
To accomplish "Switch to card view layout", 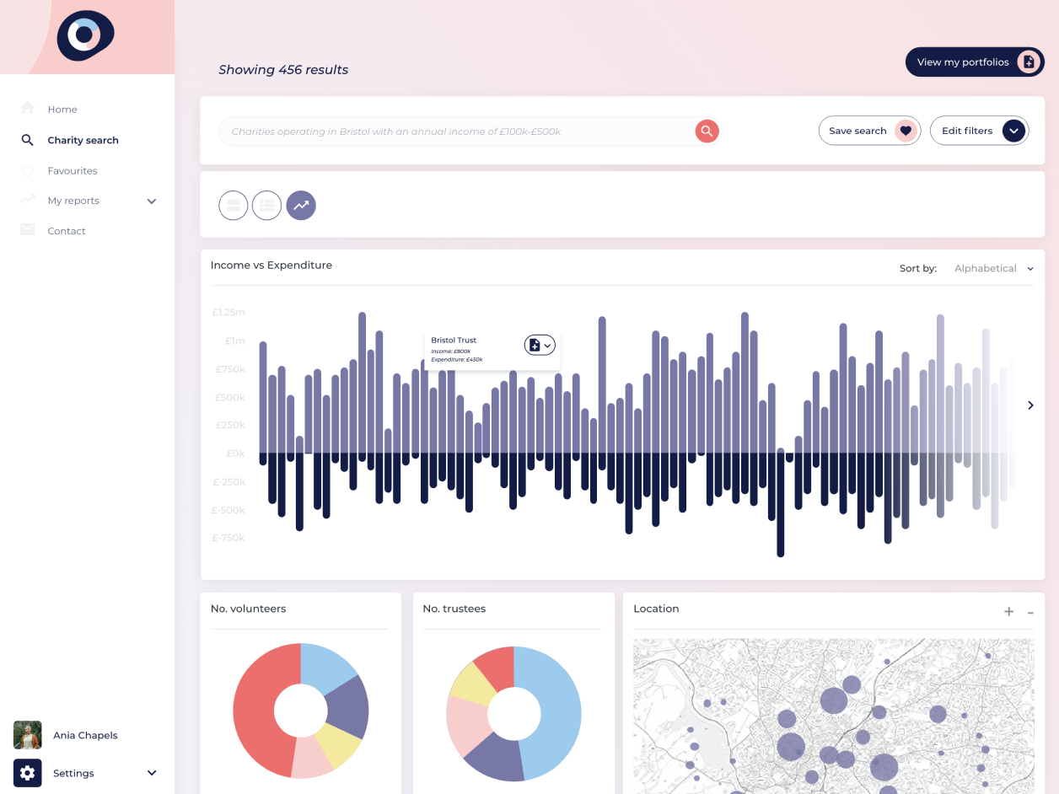I will (x=234, y=205).
